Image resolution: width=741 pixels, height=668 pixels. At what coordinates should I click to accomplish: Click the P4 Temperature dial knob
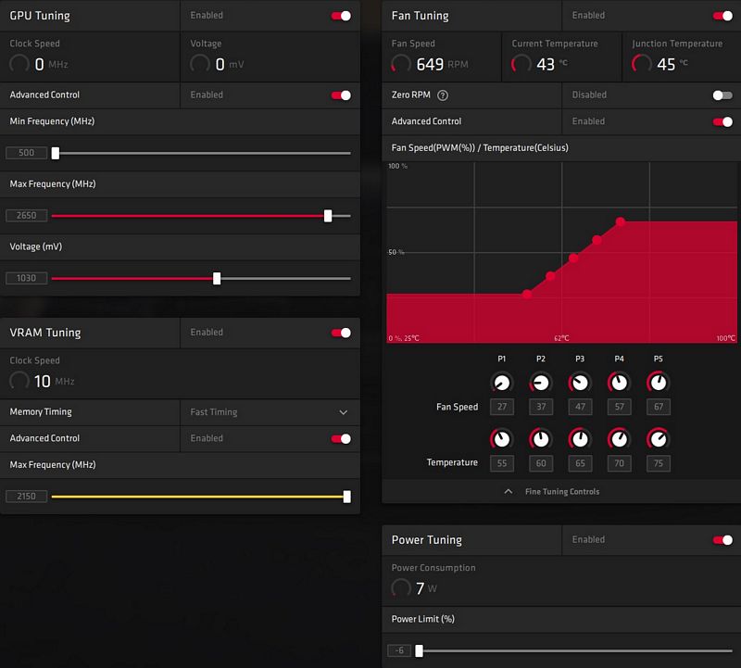(x=619, y=439)
